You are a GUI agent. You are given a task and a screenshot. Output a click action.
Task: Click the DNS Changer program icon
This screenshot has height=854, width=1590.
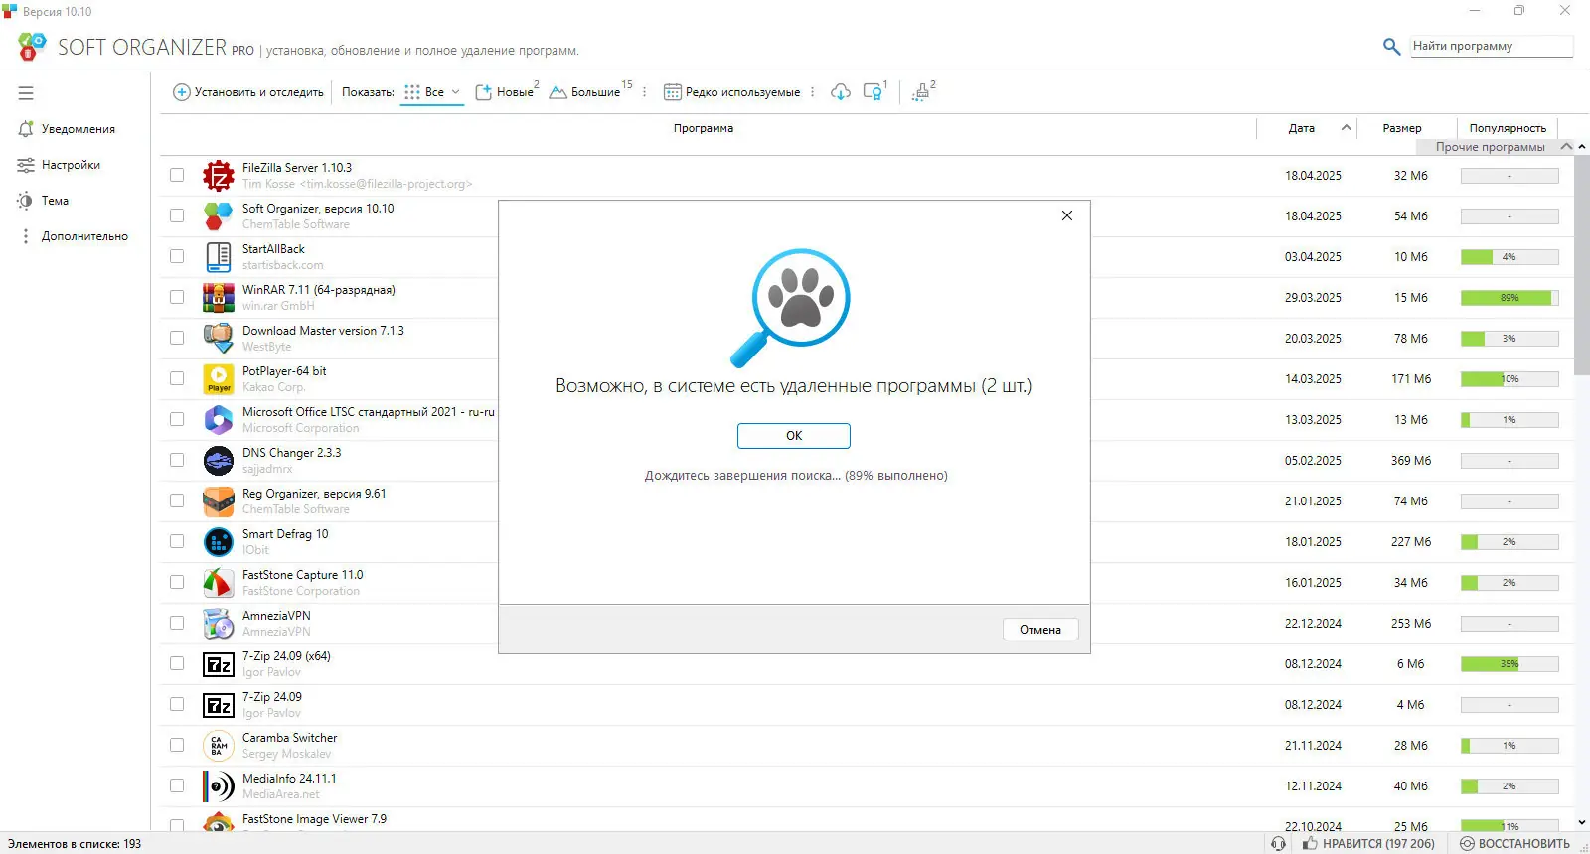219,461
